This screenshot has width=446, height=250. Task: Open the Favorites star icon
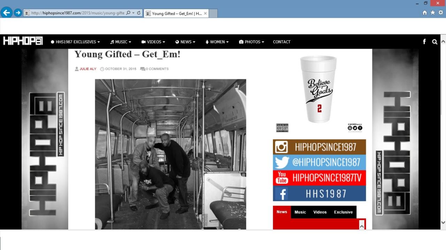click(432, 13)
